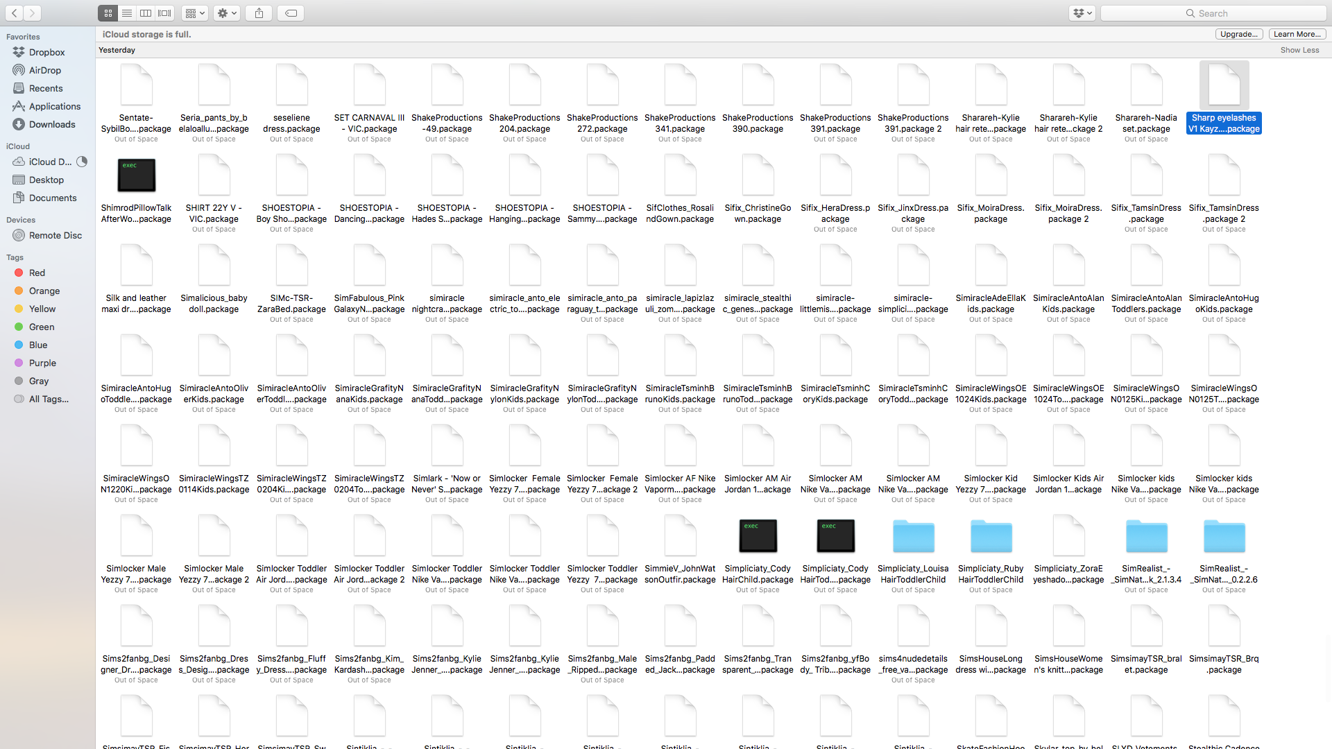Switch to gallery view
Viewport: 1332px width, 749px height.
pos(164,13)
